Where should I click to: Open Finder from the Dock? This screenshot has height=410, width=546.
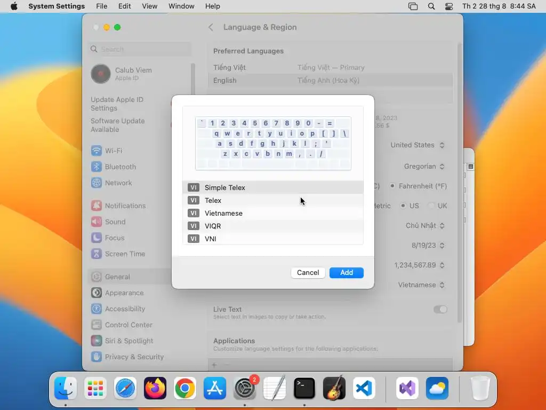66,388
